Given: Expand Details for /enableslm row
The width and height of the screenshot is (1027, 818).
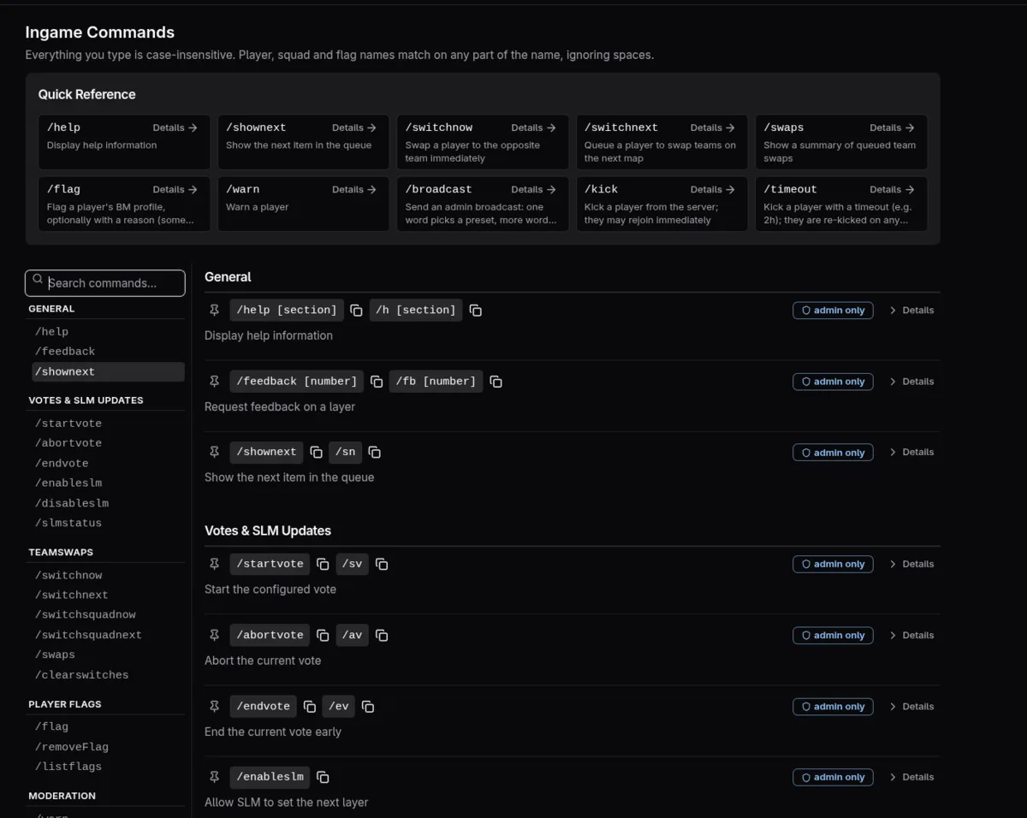Looking at the screenshot, I should 911,777.
